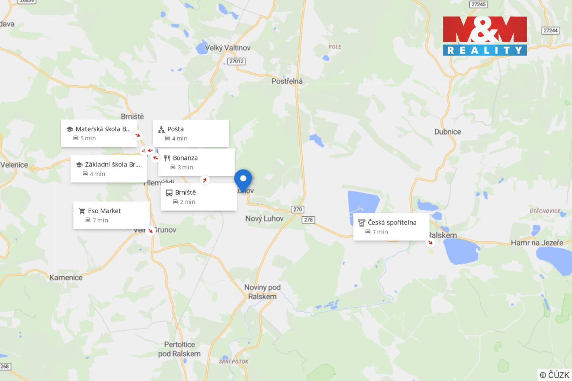The image size is (572, 381).
Task: Click the Eso Market shop card
Action: pos(112,215)
